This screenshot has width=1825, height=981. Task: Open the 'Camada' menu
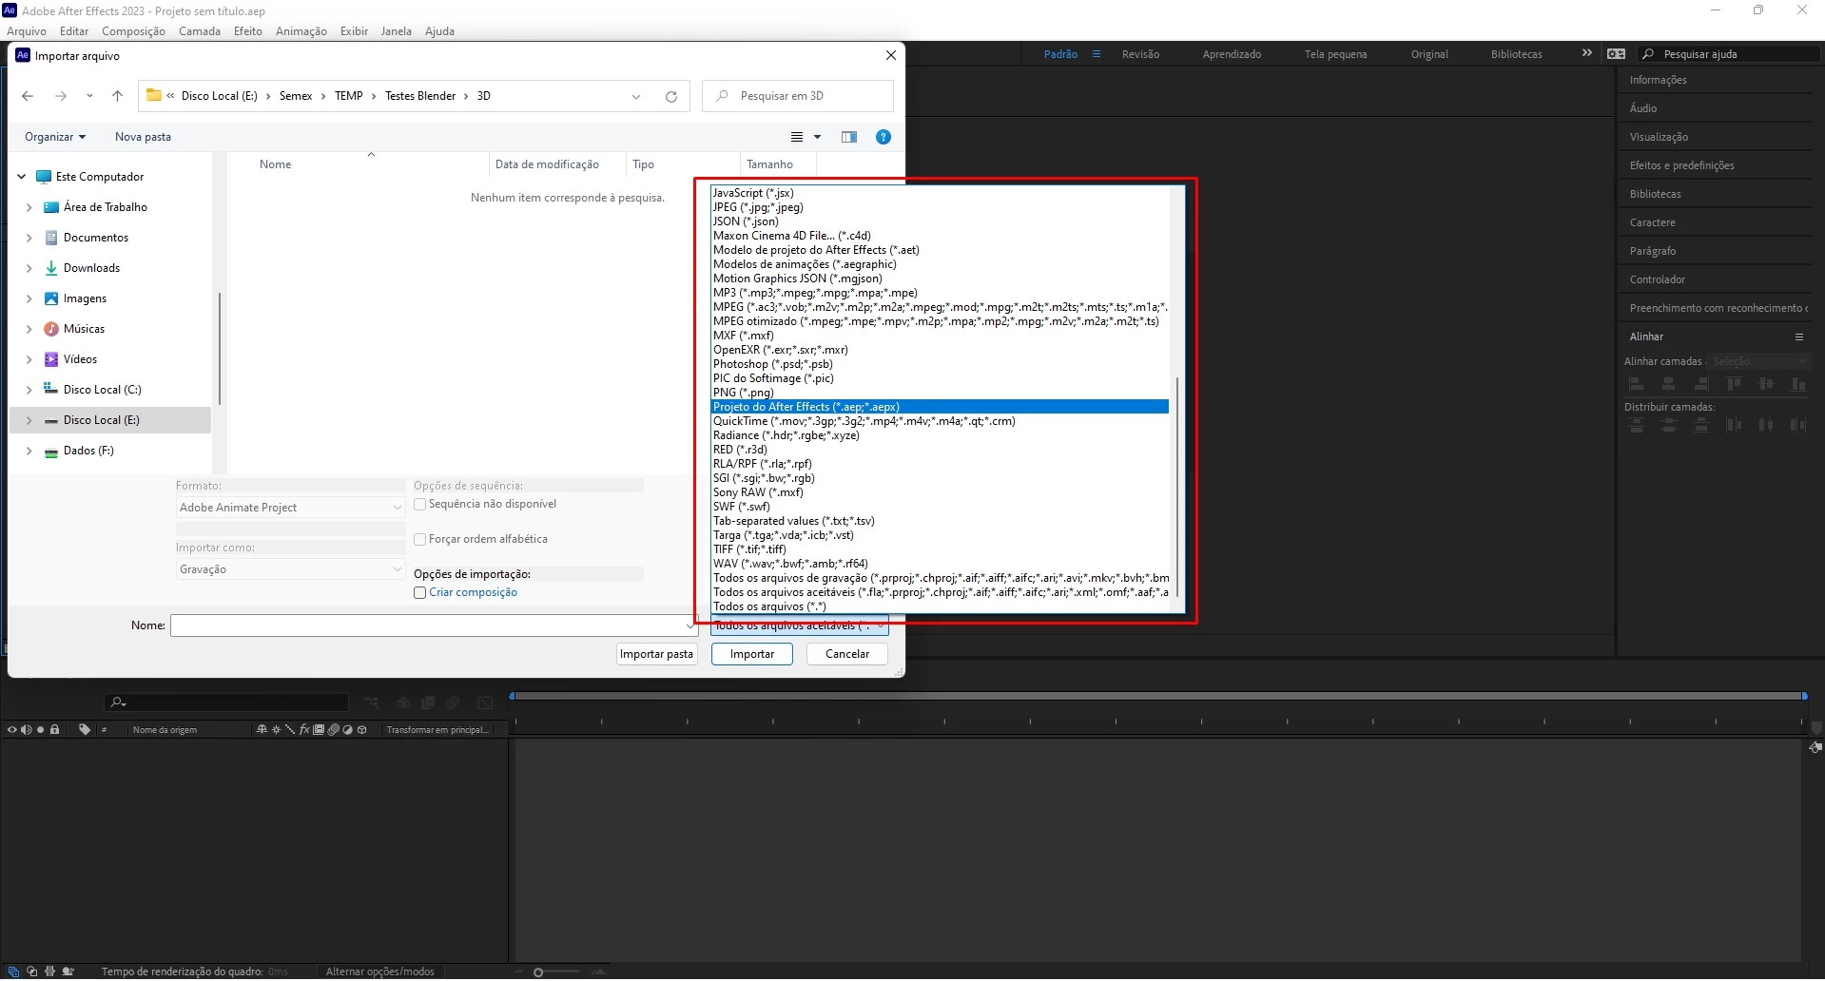tap(200, 31)
